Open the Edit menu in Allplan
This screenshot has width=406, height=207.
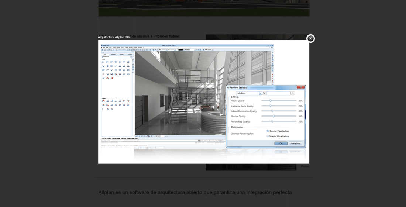pyautogui.click(x=107, y=48)
